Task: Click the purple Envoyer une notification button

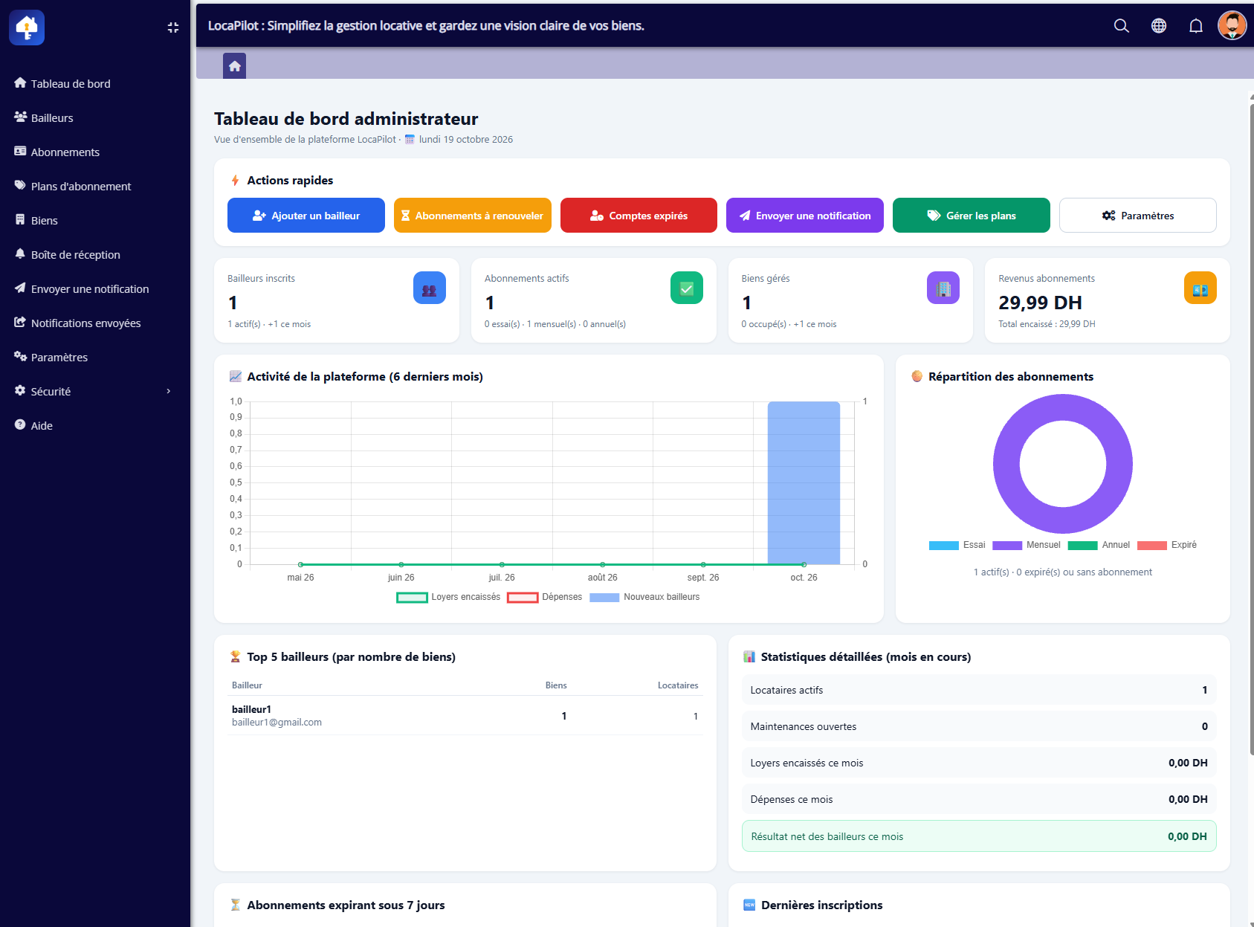Action: point(805,216)
